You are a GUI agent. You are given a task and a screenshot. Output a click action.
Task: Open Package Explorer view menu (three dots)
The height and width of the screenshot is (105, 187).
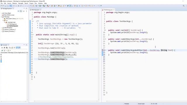click(26, 11)
